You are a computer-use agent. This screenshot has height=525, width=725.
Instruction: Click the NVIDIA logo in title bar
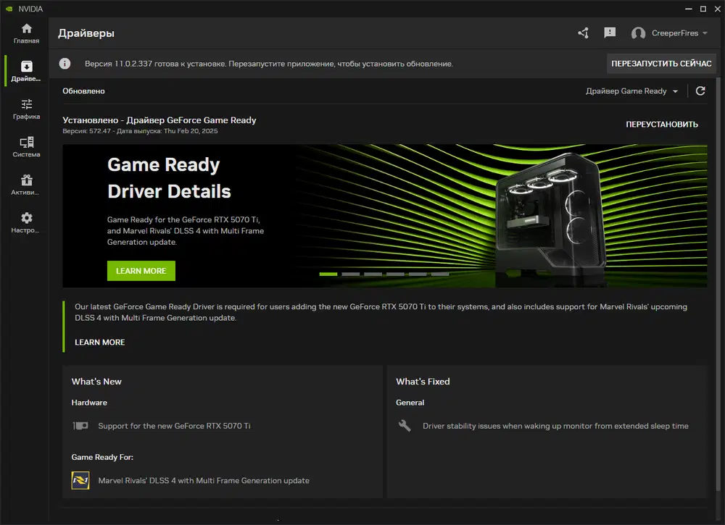point(9,9)
